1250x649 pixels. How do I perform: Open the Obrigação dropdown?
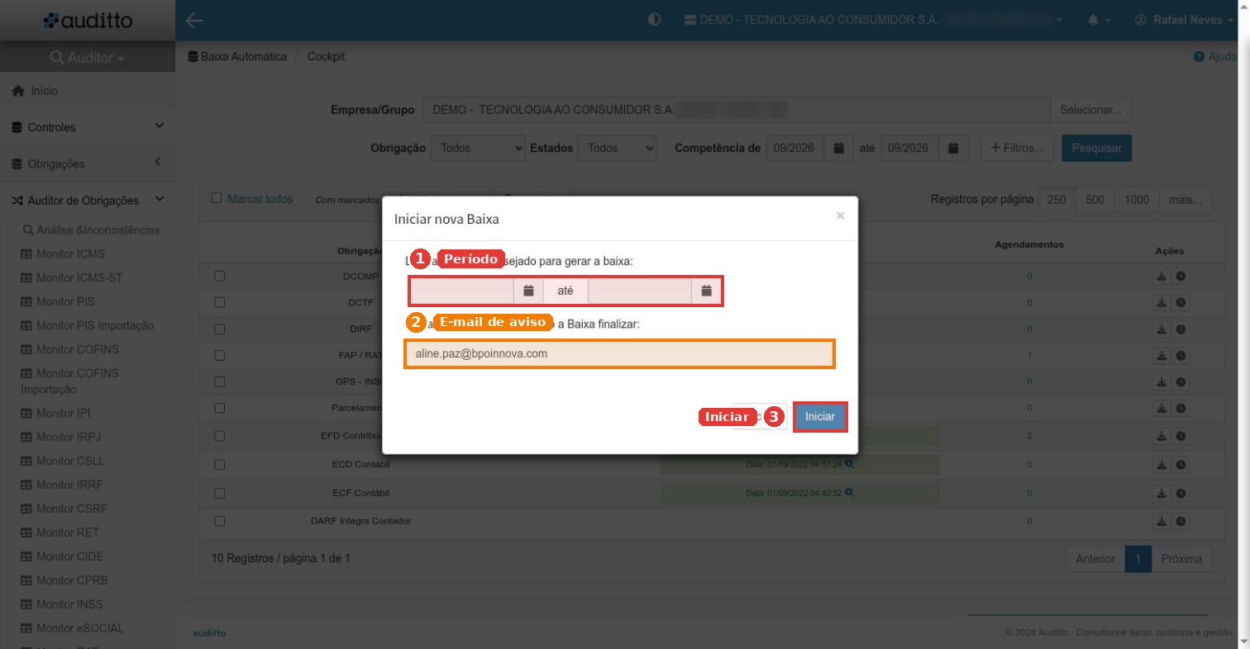pos(479,149)
